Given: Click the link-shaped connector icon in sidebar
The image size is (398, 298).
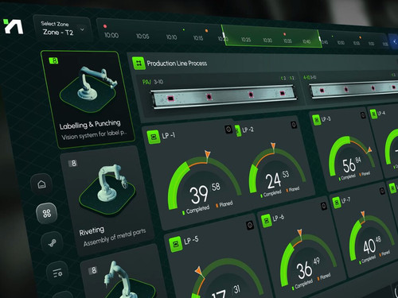Looking at the screenshot, I should point(52,242).
